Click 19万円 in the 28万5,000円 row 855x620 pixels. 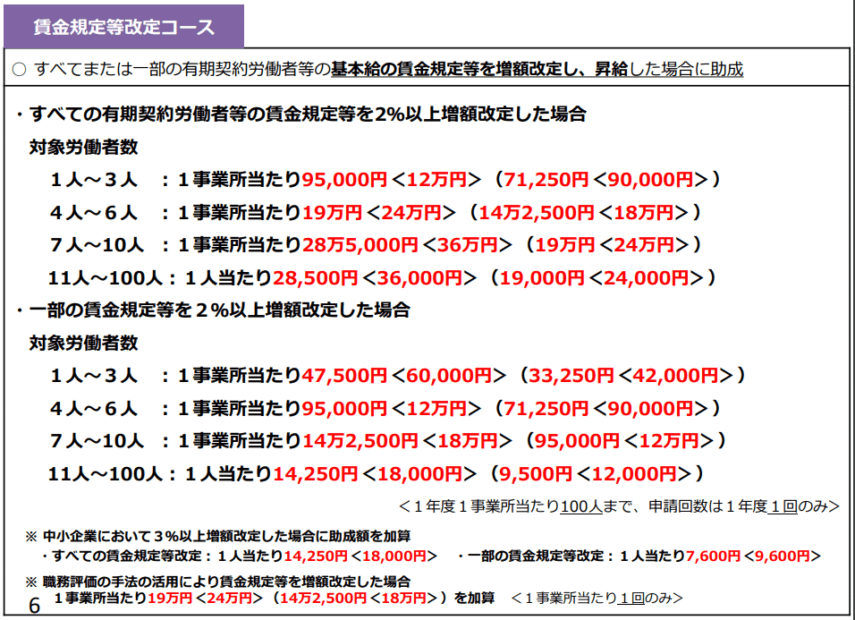[x=564, y=245]
